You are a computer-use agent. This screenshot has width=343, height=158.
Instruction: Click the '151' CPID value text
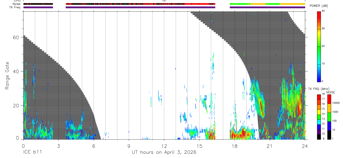point(164,1)
